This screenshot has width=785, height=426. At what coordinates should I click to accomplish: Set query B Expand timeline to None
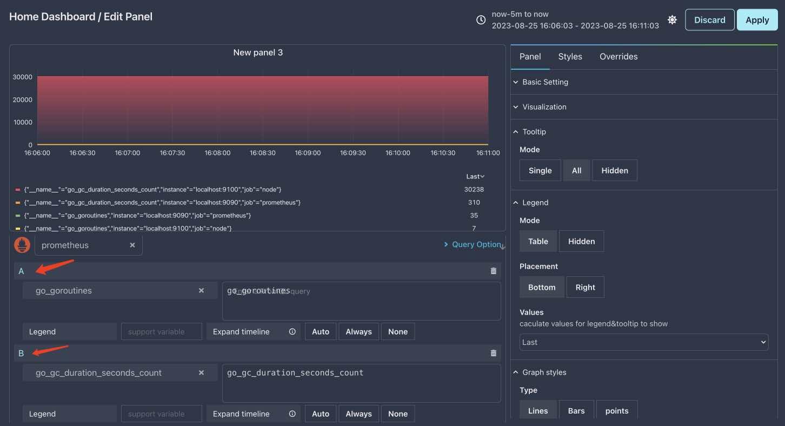[x=398, y=414]
